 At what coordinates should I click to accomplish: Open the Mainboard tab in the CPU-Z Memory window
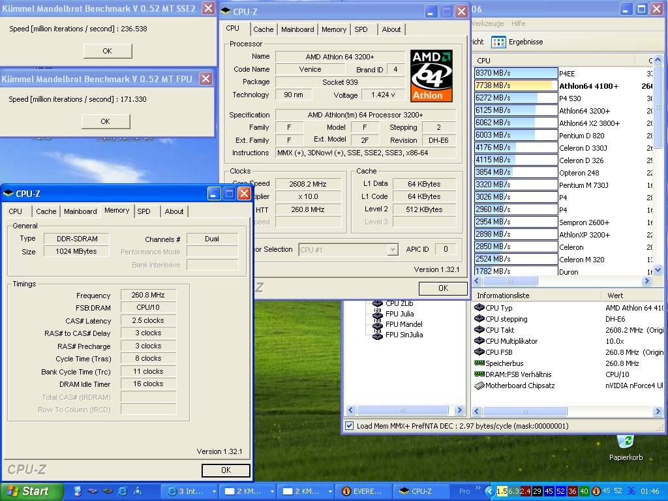80,211
